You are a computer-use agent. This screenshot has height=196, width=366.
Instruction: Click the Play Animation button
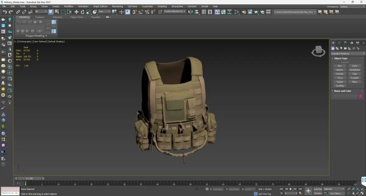tap(291, 189)
